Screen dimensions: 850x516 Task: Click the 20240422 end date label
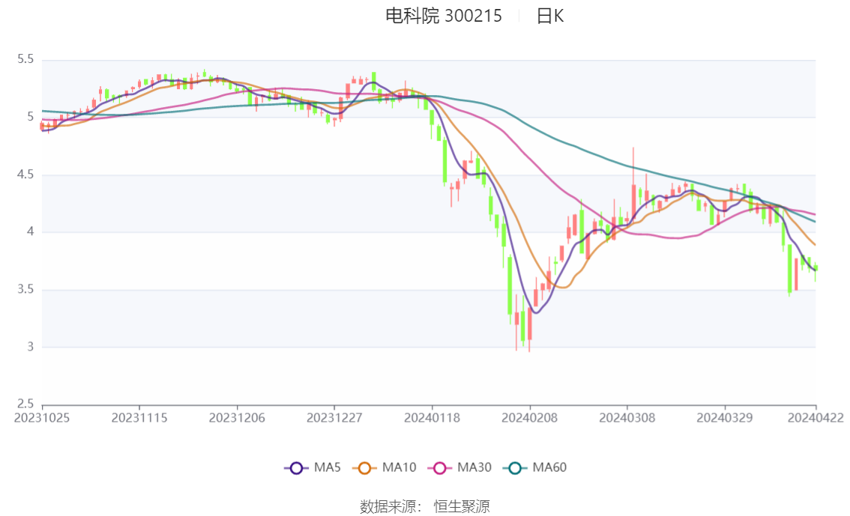816,418
